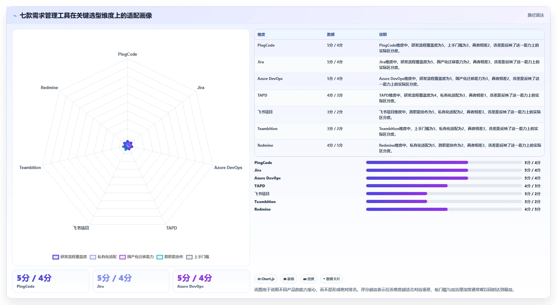Click the footnote starting 该图用于说明不同产品
Image resolution: width=557 pixels, height=305 pixels.
tap(385, 290)
